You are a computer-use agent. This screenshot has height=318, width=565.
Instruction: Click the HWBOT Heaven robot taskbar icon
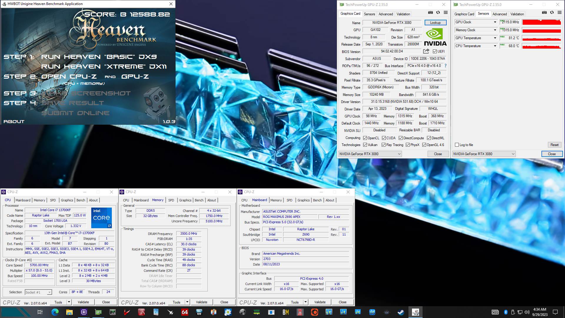click(x=415, y=312)
